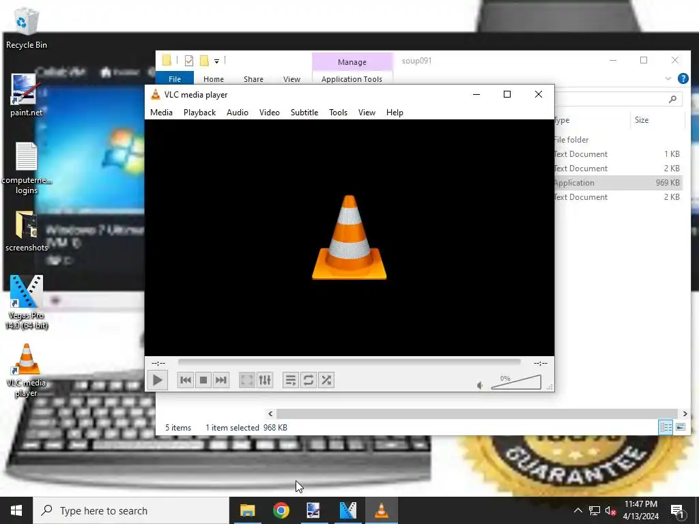Image resolution: width=699 pixels, height=524 pixels.
Task: Open the Audio menu in VLC
Action: (238, 113)
